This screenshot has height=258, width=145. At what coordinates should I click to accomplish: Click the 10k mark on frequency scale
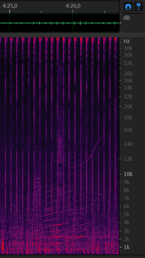click(128, 174)
